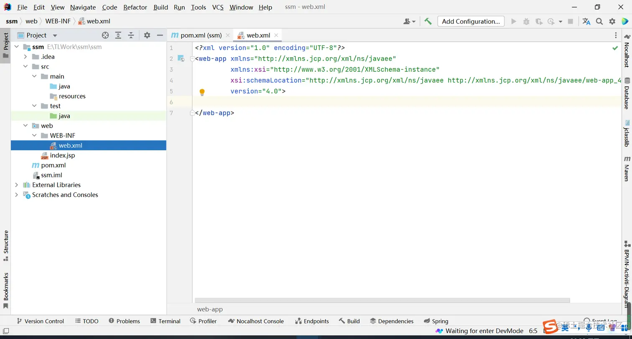Click the editor horizontal scrollbar
632x339 pixels.
click(382, 300)
